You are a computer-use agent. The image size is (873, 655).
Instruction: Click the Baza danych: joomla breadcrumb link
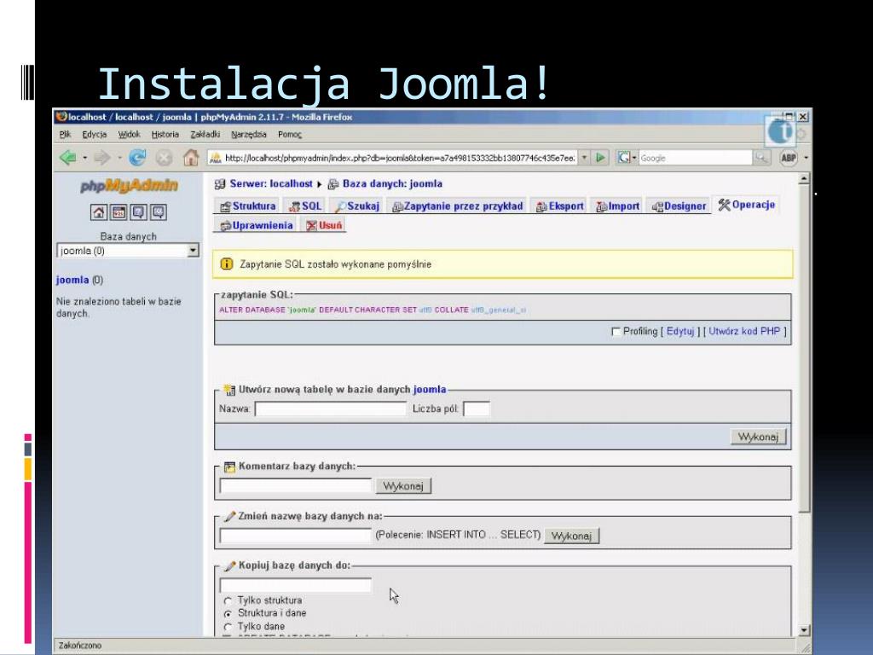click(x=392, y=184)
